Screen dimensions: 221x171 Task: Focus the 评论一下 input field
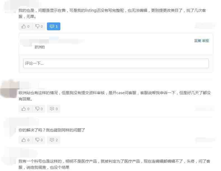coord(116,63)
